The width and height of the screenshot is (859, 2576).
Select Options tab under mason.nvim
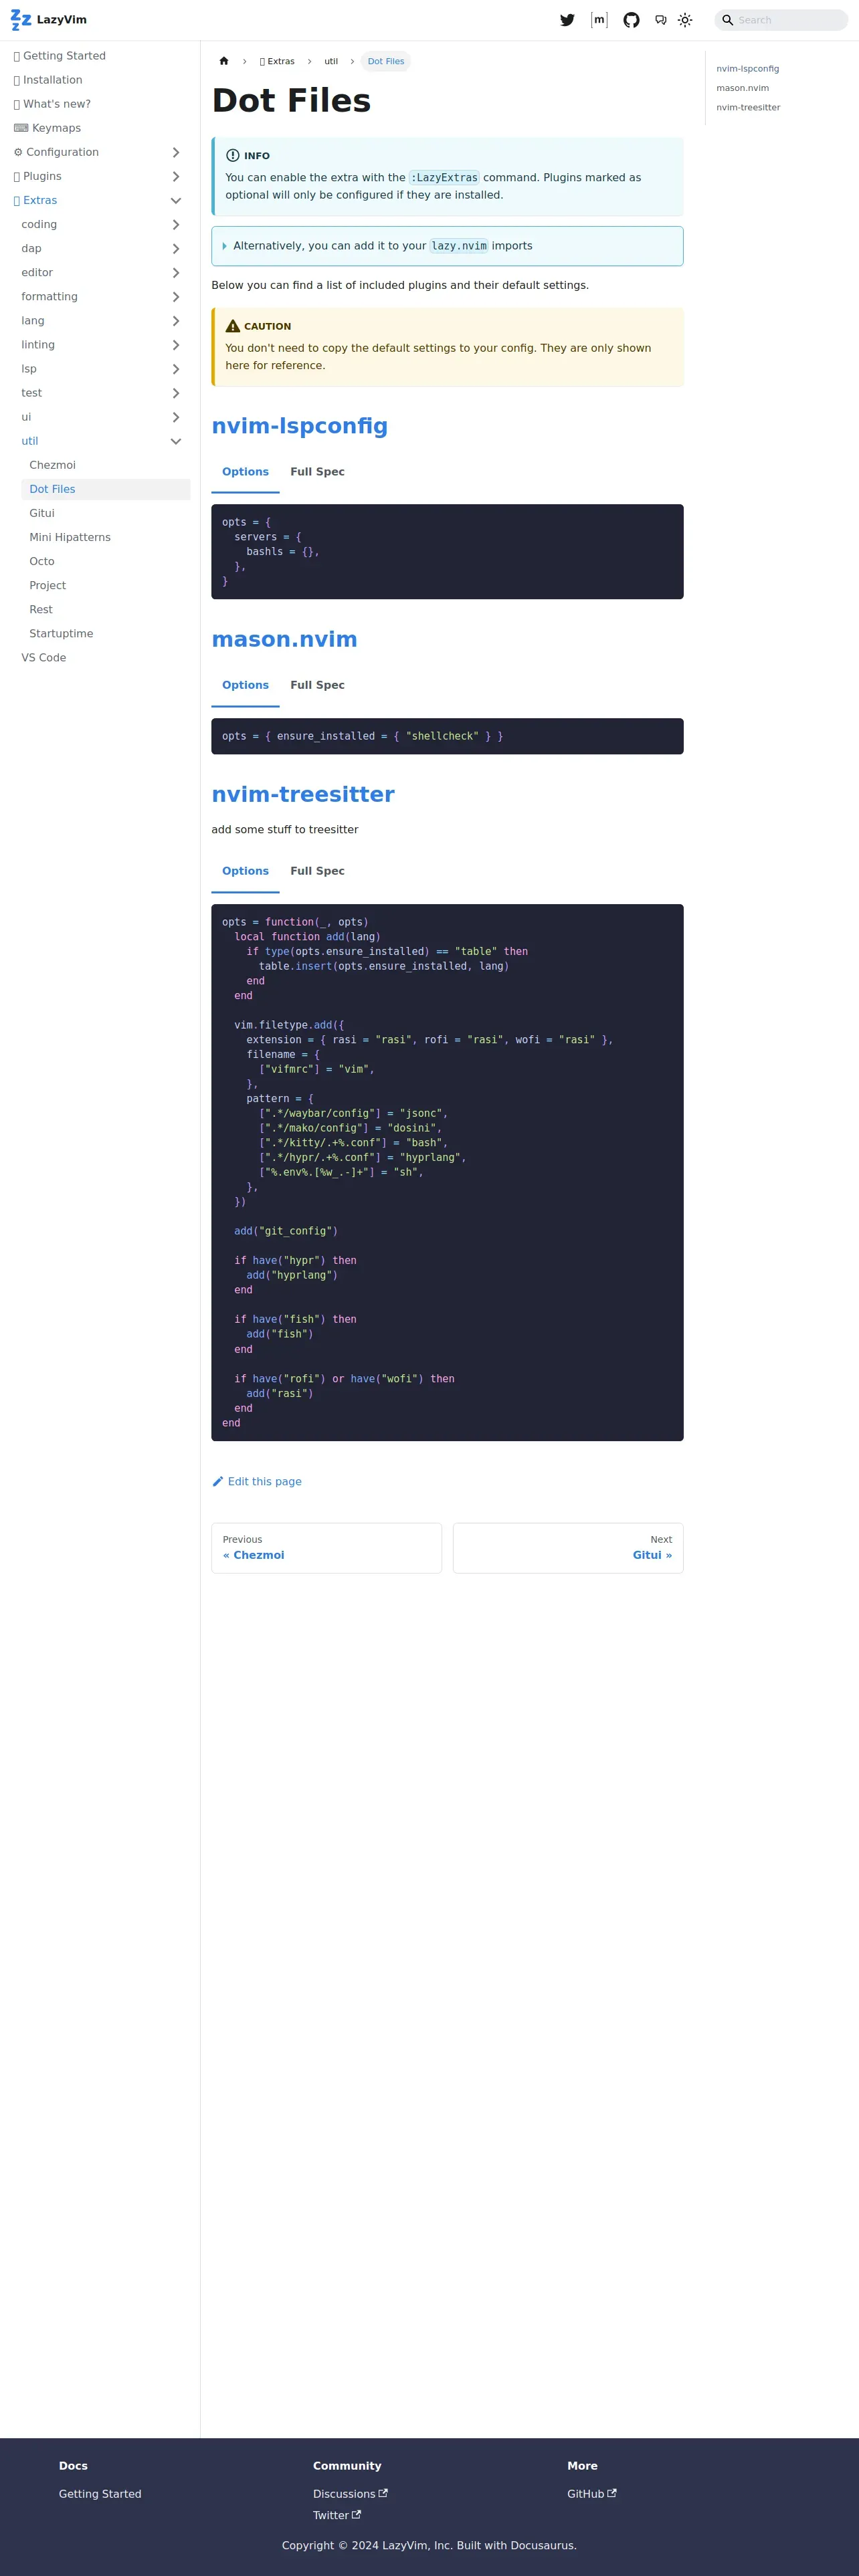point(245,685)
